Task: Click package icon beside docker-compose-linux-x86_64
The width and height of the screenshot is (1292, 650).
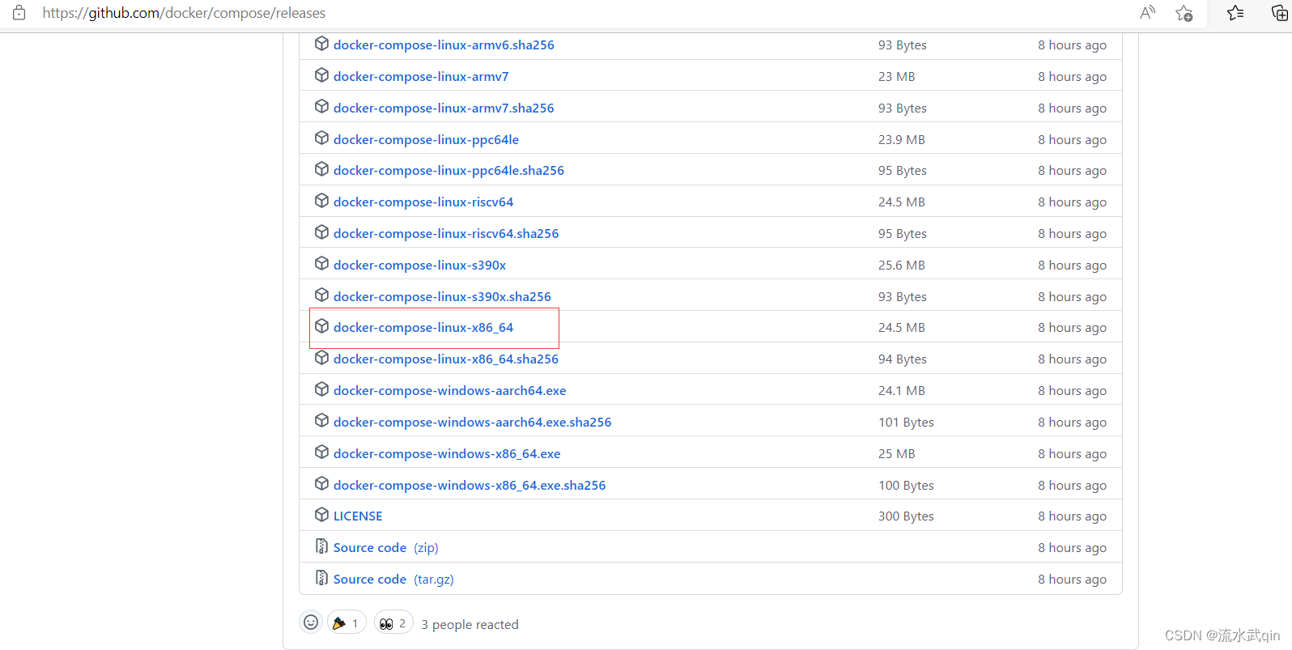Action: (321, 326)
